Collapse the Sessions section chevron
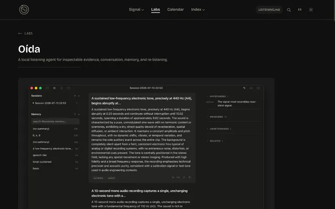The width and height of the screenshot is (335, 209). click(x=79, y=96)
